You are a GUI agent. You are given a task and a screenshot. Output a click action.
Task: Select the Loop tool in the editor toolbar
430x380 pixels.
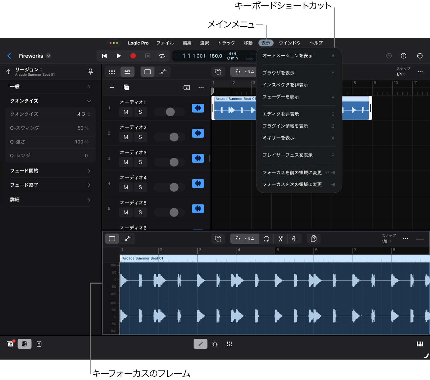266,239
